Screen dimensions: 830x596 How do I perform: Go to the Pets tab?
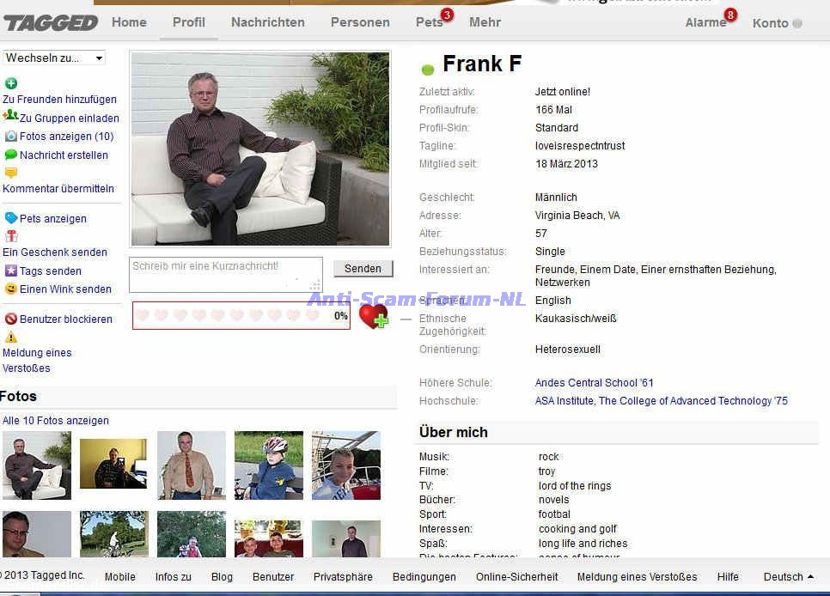429,22
